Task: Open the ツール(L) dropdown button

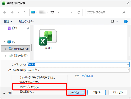Action: pyautogui.click(x=76, y=92)
